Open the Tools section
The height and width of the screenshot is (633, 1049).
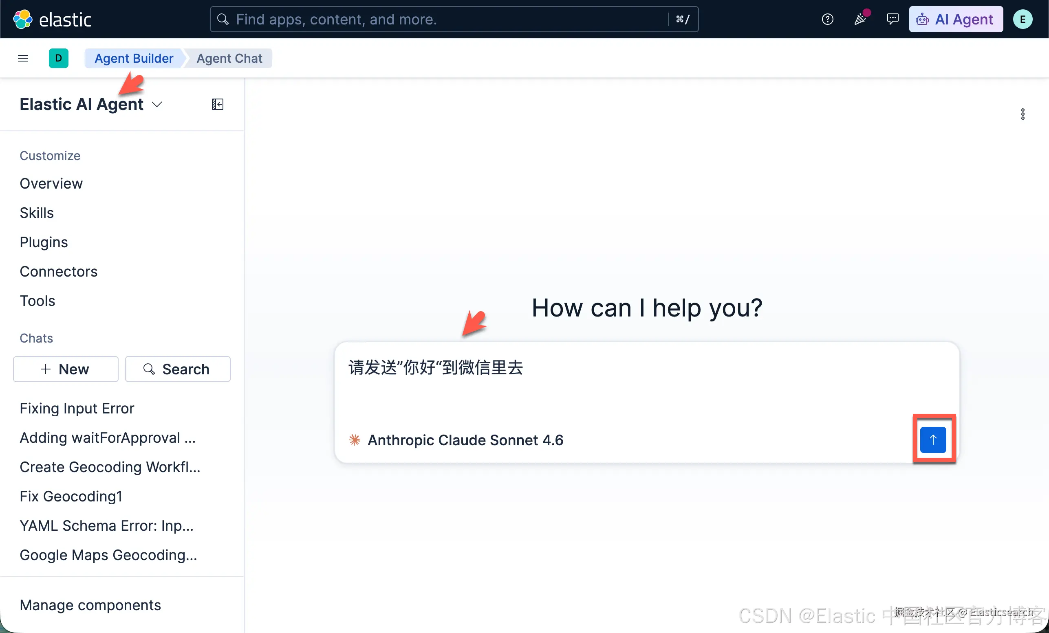pos(37,301)
